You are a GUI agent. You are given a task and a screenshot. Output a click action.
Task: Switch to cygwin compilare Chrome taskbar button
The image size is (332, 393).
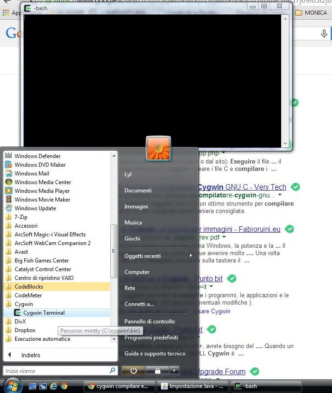119,386
